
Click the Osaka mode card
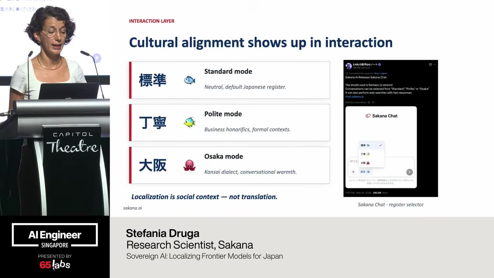229,165
